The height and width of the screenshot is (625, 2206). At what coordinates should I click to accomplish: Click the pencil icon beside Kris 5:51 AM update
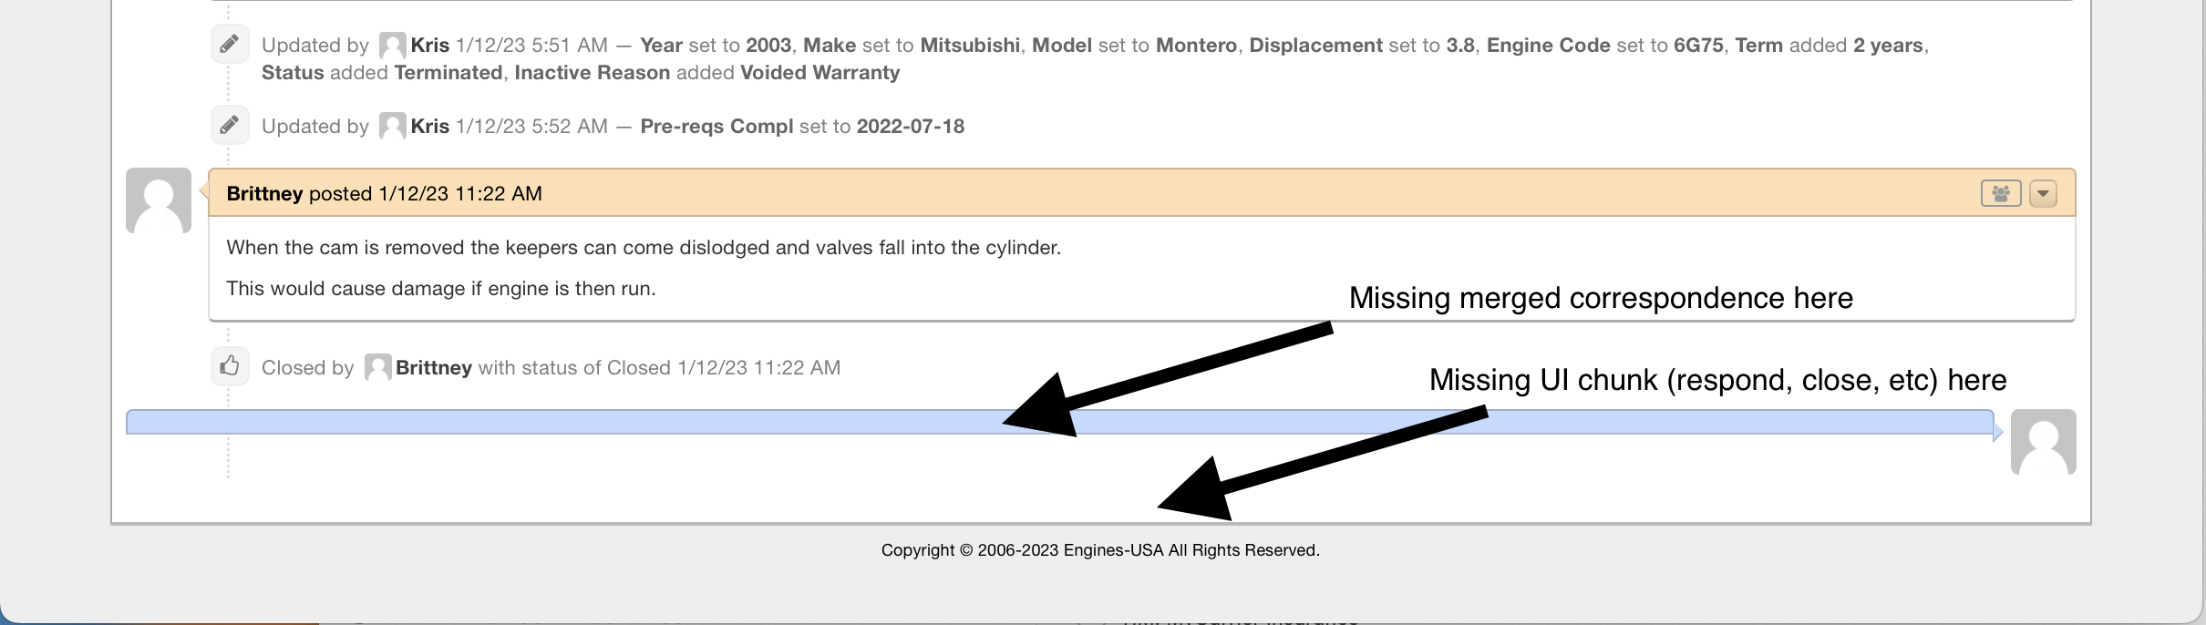coord(230,44)
